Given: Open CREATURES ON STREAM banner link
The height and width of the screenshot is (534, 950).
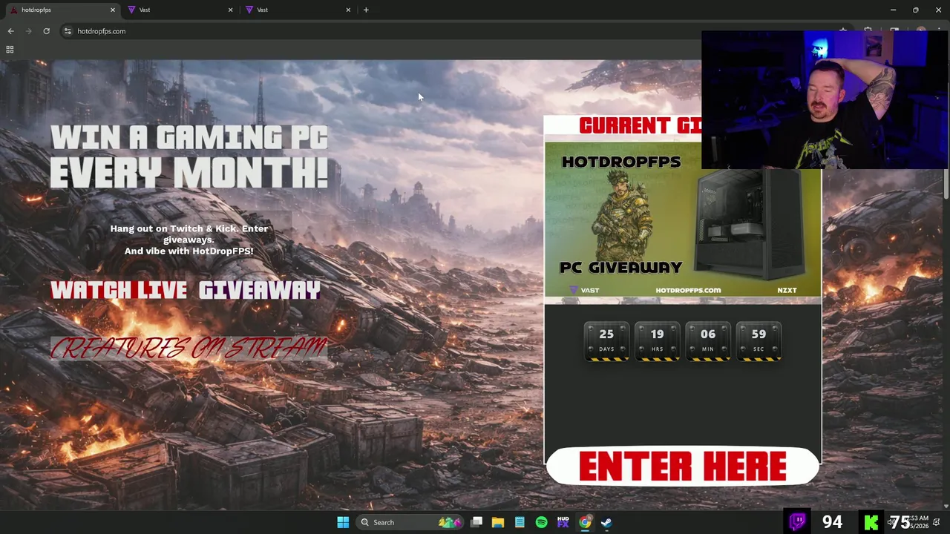Looking at the screenshot, I should pyautogui.click(x=189, y=348).
